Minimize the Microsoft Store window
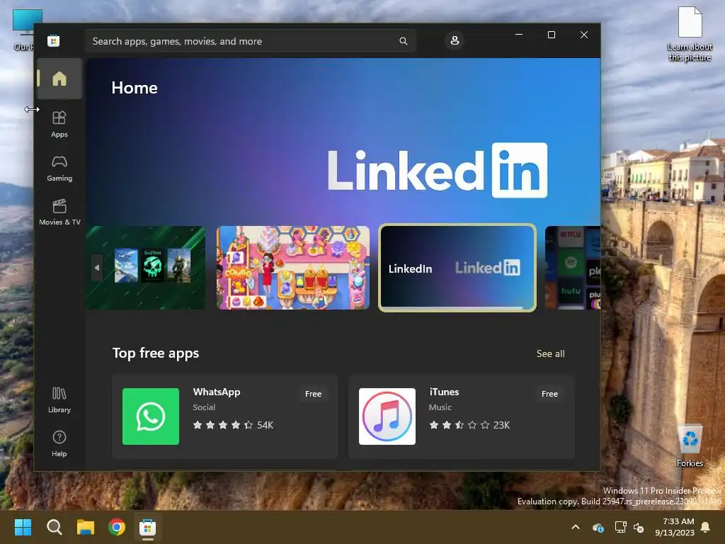The width and height of the screenshot is (725, 544). point(519,35)
